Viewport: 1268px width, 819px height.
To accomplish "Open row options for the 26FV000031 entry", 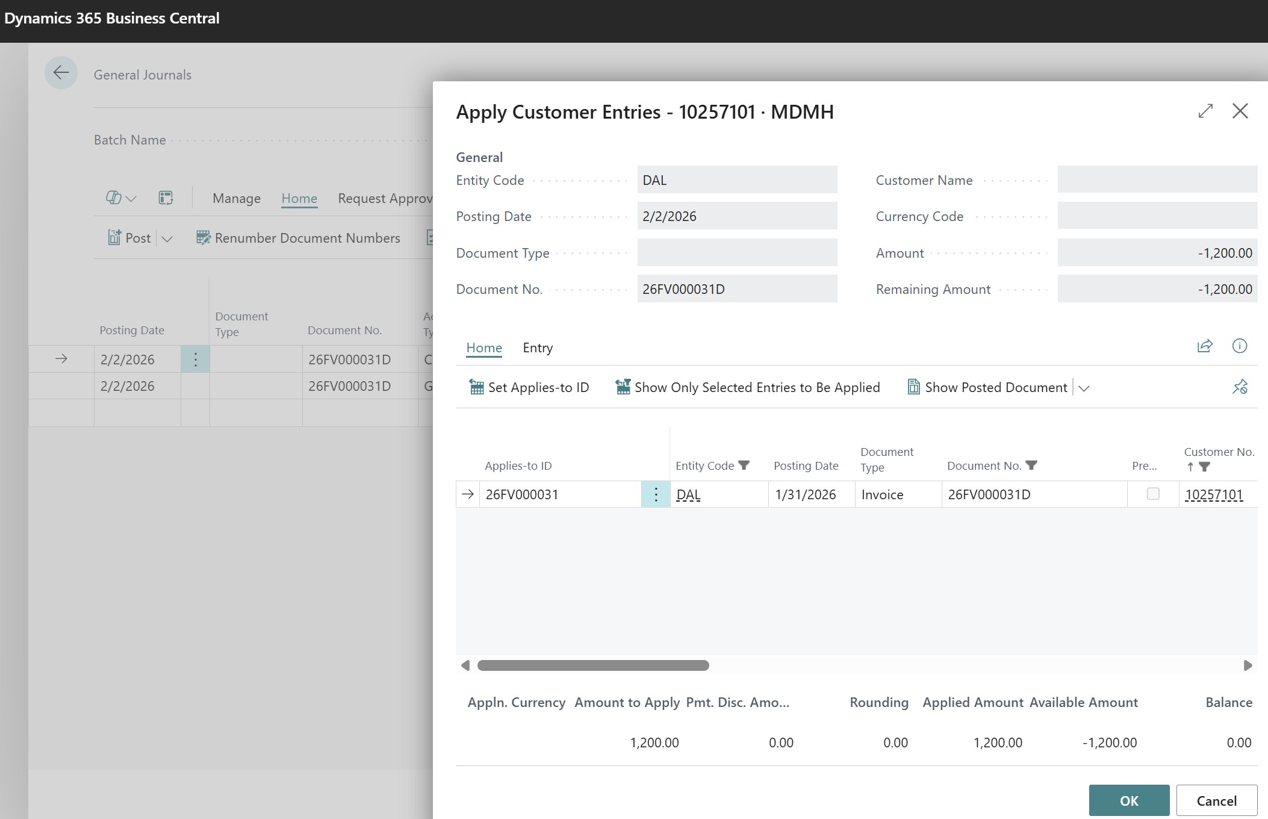I will click(x=656, y=494).
